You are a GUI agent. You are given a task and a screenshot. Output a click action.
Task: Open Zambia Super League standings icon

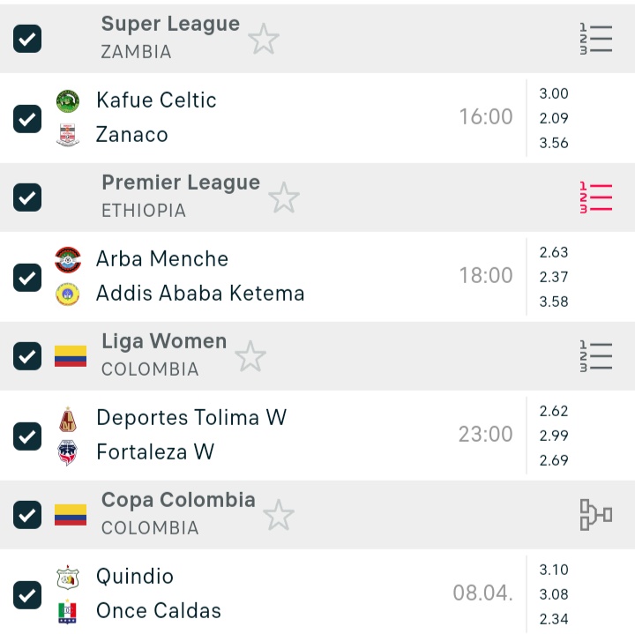[x=595, y=40]
